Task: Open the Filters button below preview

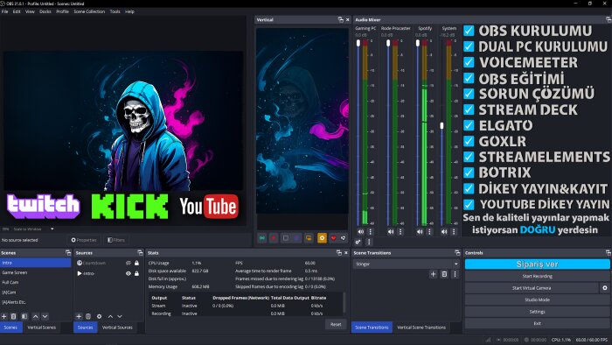Action: (116, 240)
